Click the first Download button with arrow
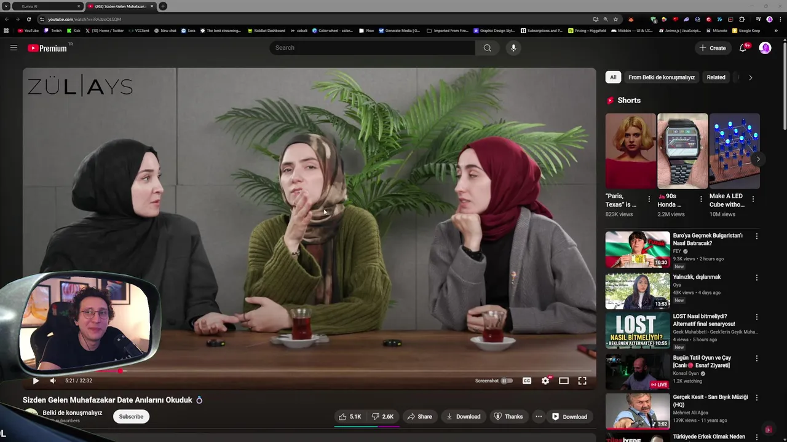The image size is (787, 442). pyautogui.click(x=464, y=416)
